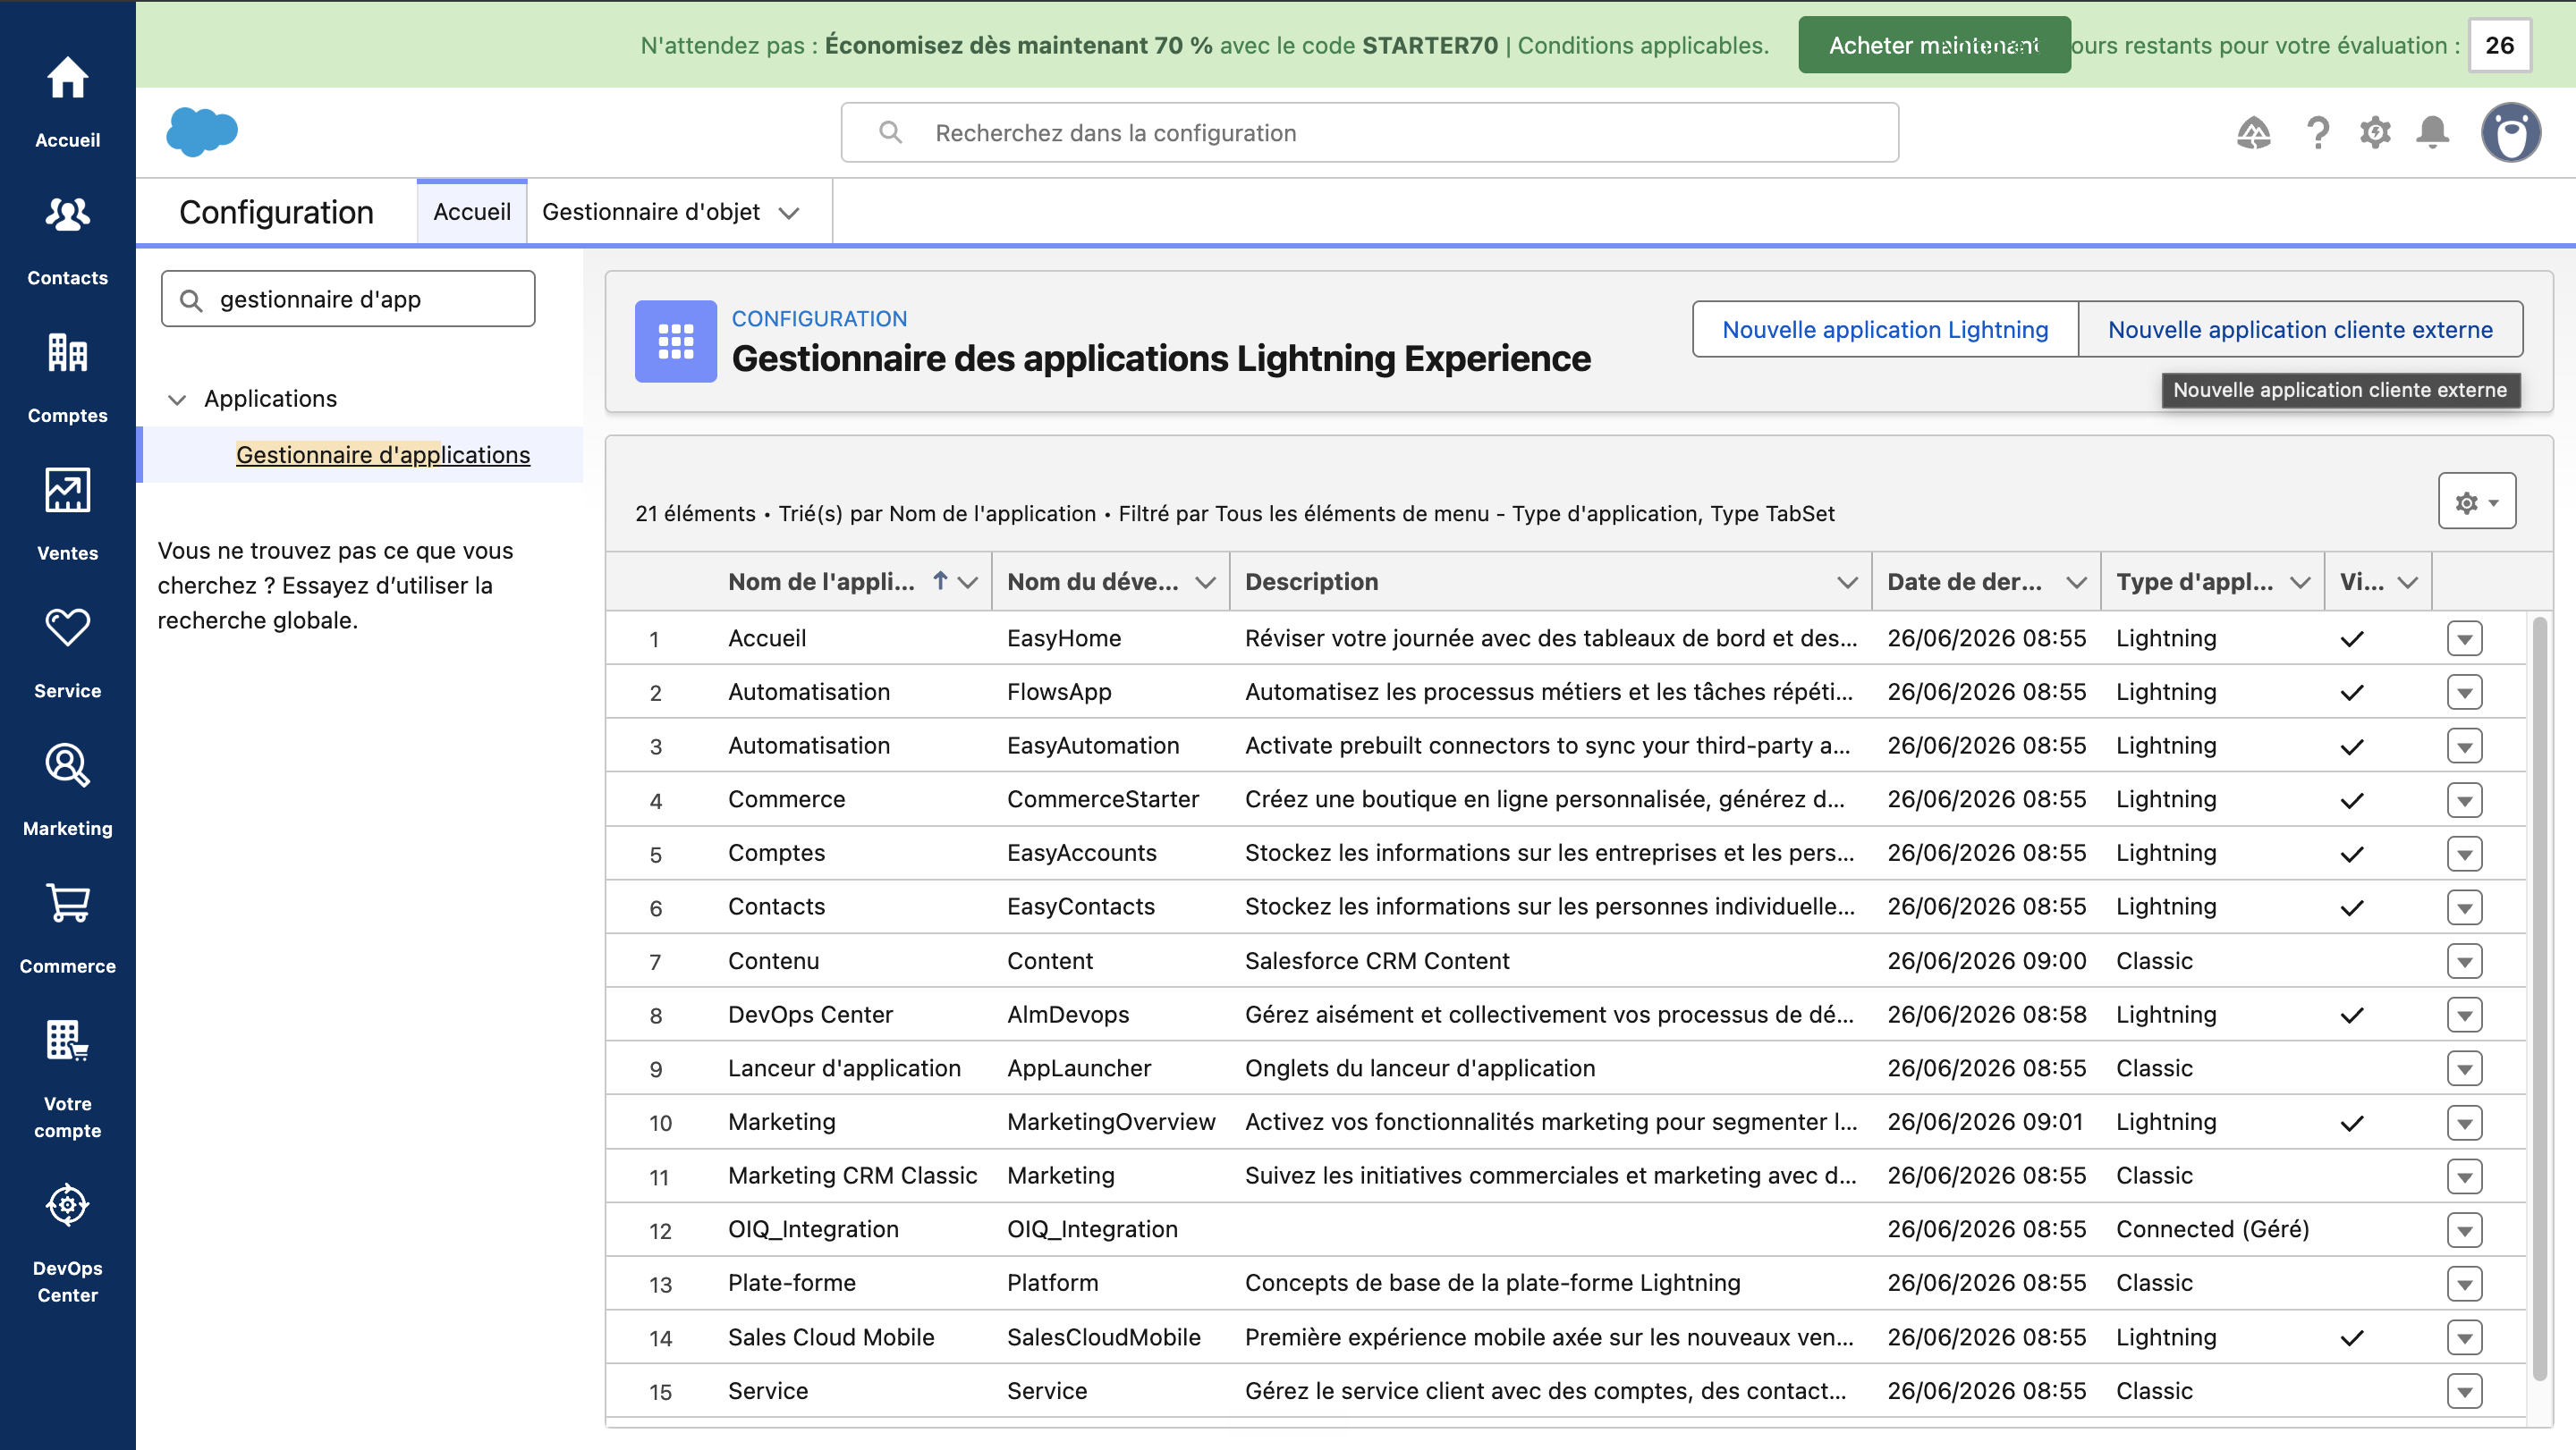Open the user profile avatar
Viewport: 2576px width, 1450px height.
click(x=2510, y=132)
